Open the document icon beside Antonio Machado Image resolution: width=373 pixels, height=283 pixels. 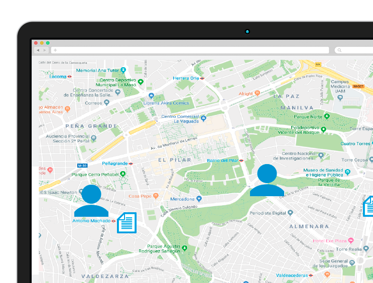[x=127, y=223]
